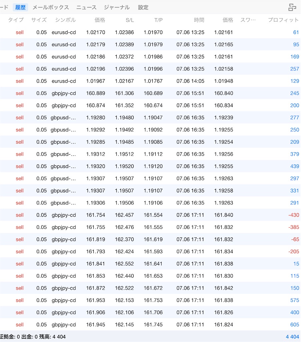Sort by the プロフィット column header
Viewport: 301px width, 342px height.
283,20
